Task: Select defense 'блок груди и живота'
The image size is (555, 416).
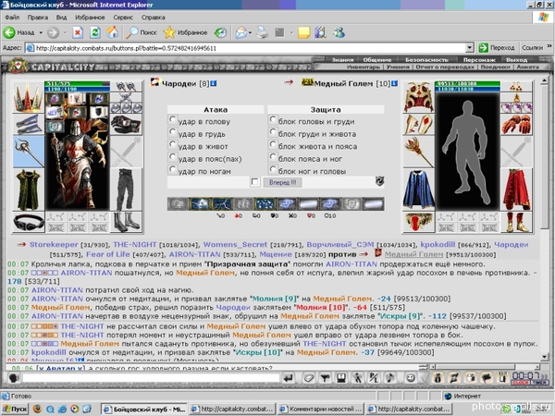Action: tap(272, 132)
